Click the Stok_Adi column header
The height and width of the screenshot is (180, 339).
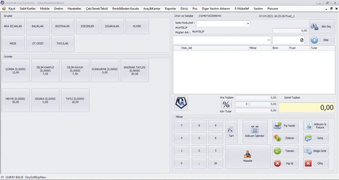tap(215, 48)
